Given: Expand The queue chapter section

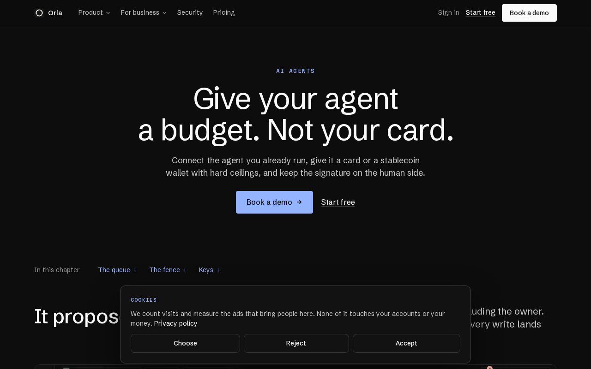Looking at the screenshot, I should click(x=118, y=270).
